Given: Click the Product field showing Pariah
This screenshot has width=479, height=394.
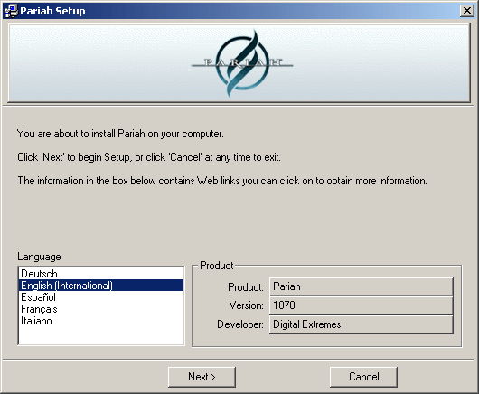Looking at the screenshot, I should pos(362,286).
